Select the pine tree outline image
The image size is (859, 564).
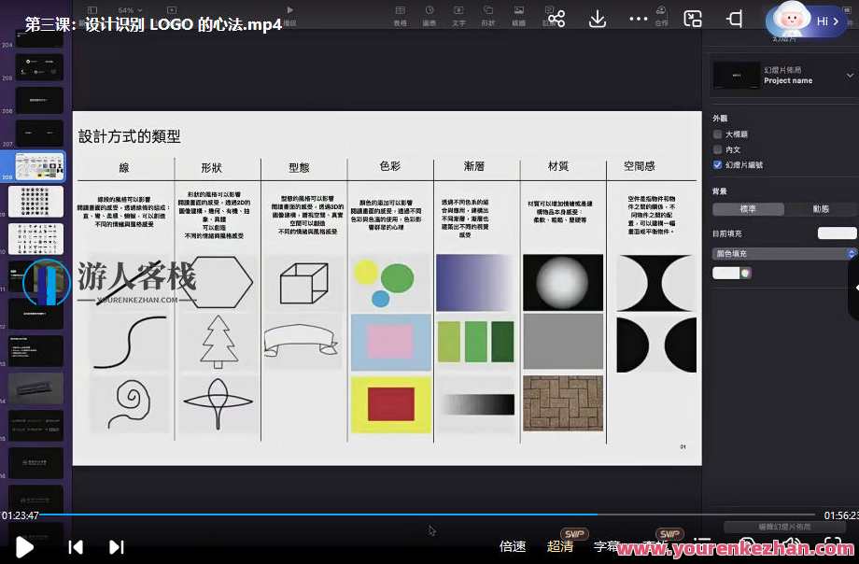click(218, 342)
